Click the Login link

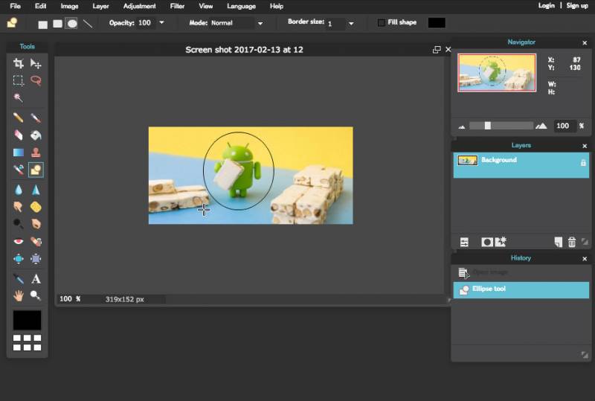click(547, 5)
